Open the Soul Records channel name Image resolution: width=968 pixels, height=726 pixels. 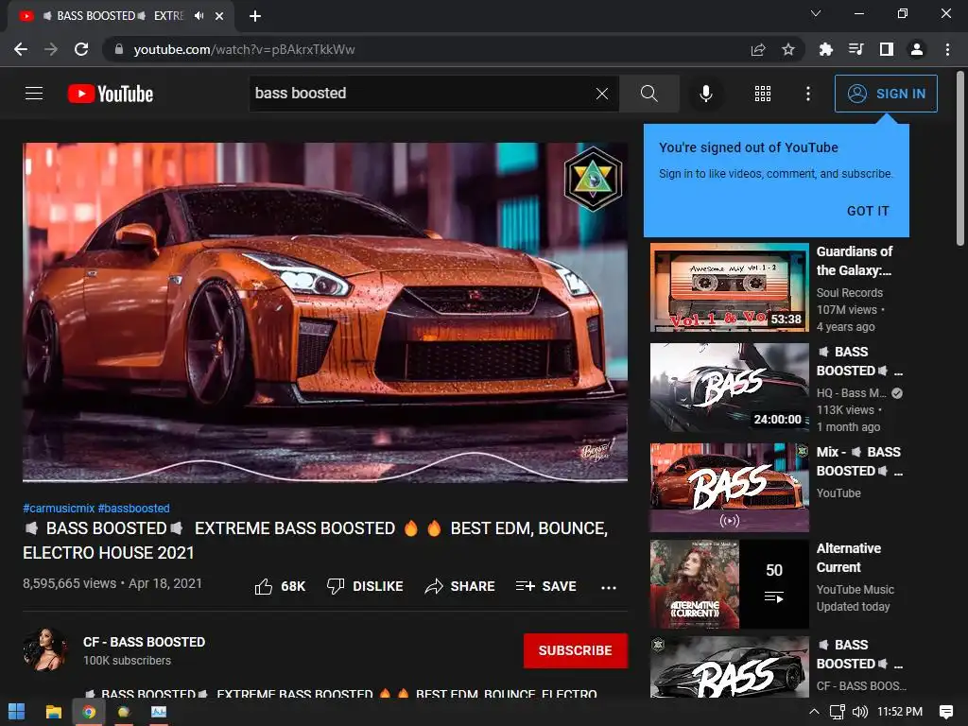pyautogui.click(x=850, y=293)
